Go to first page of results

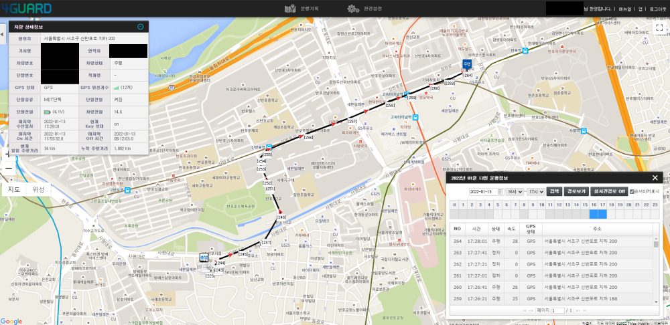[525, 310]
